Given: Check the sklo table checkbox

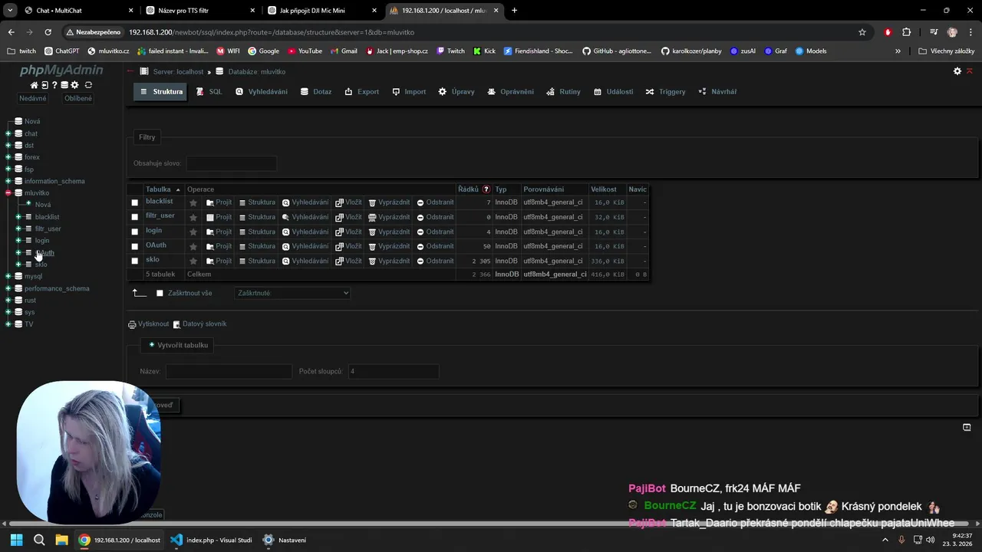Looking at the screenshot, I should pyautogui.click(x=135, y=261).
